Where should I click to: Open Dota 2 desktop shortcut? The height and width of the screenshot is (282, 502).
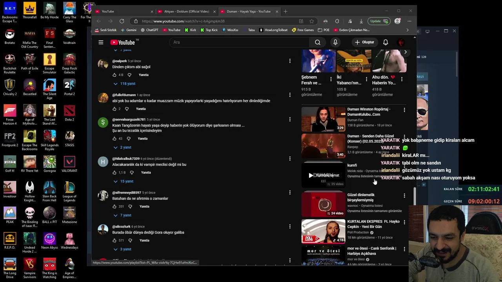[69, 113]
